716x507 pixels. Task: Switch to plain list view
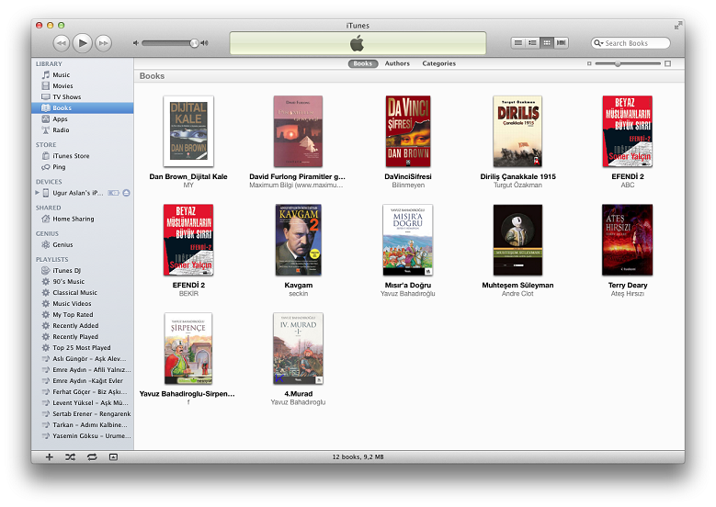518,42
